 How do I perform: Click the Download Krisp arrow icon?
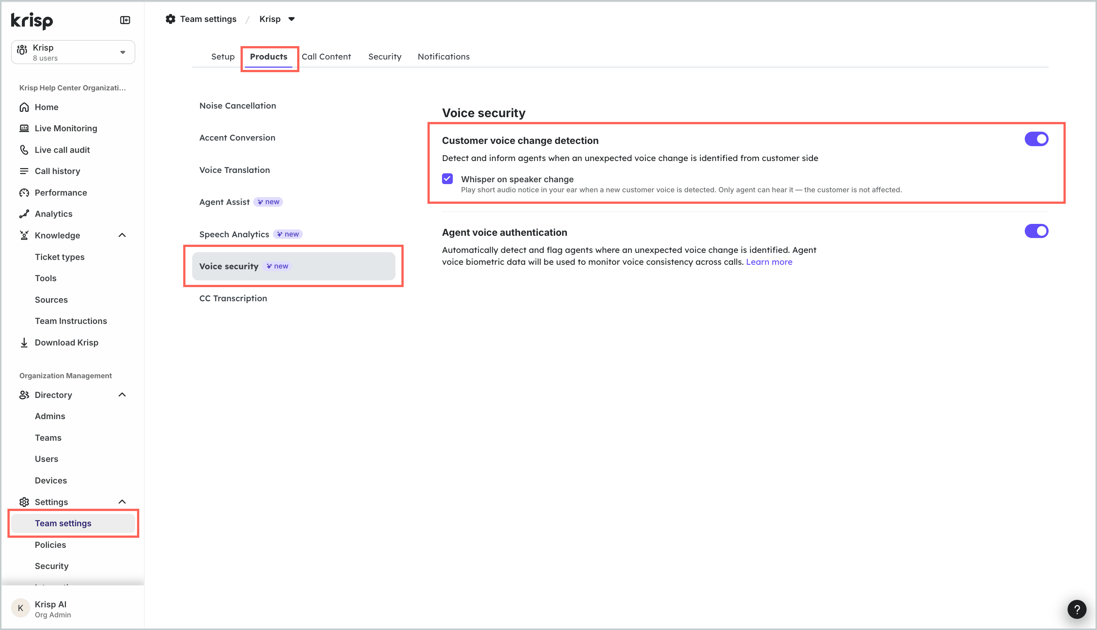pyautogui.click(x=24, y=342)
